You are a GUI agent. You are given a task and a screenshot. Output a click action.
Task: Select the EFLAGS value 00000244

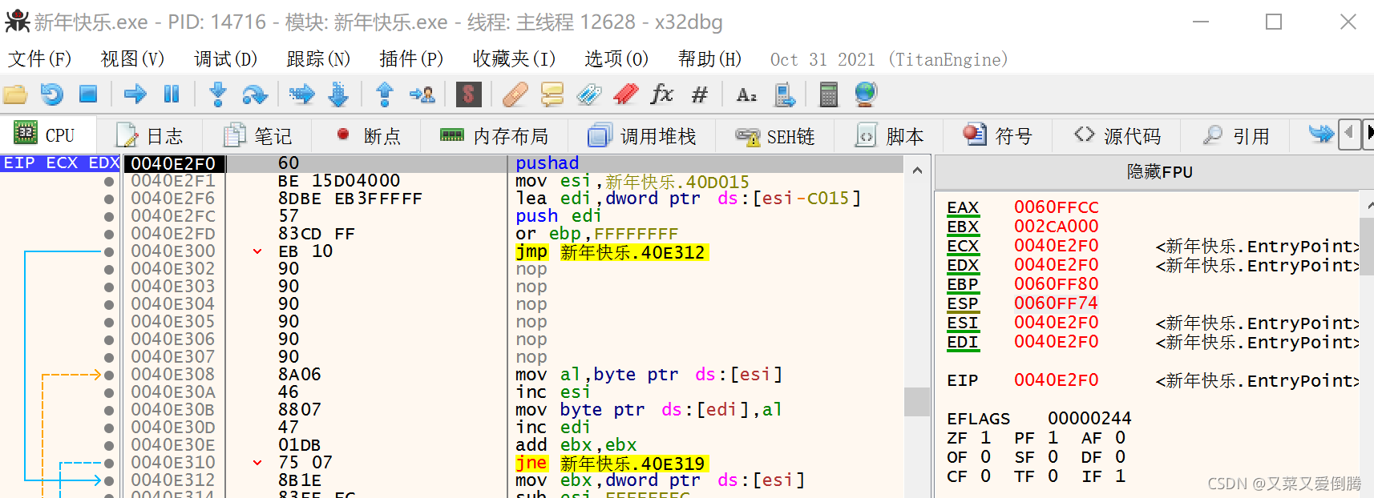tap(1089, 419)
